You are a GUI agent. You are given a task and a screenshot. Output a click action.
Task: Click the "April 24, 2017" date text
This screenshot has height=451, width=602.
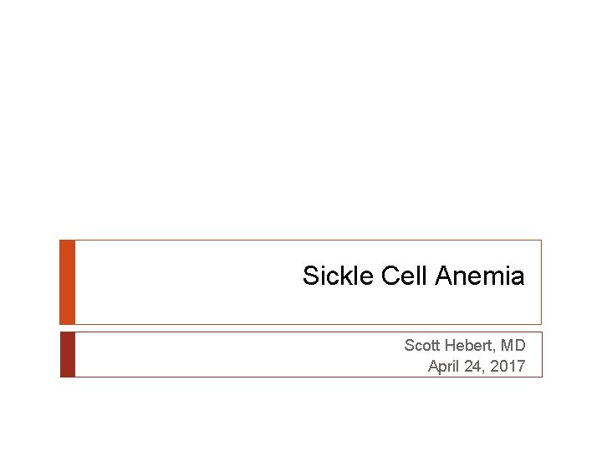[x=476, y=366]
